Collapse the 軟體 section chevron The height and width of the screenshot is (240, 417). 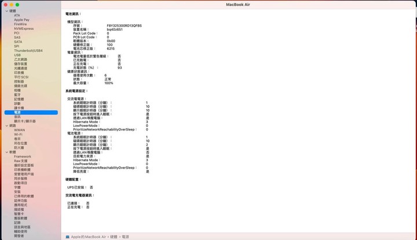pos(6,152)
